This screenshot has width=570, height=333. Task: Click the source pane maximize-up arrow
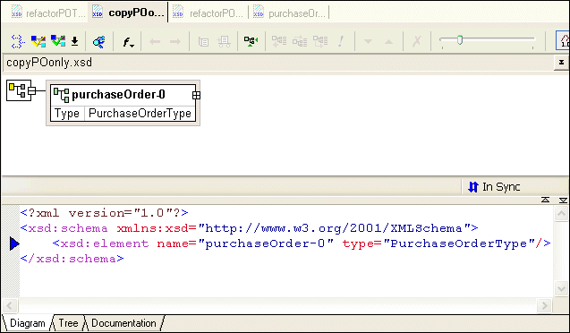click(545, 200)
